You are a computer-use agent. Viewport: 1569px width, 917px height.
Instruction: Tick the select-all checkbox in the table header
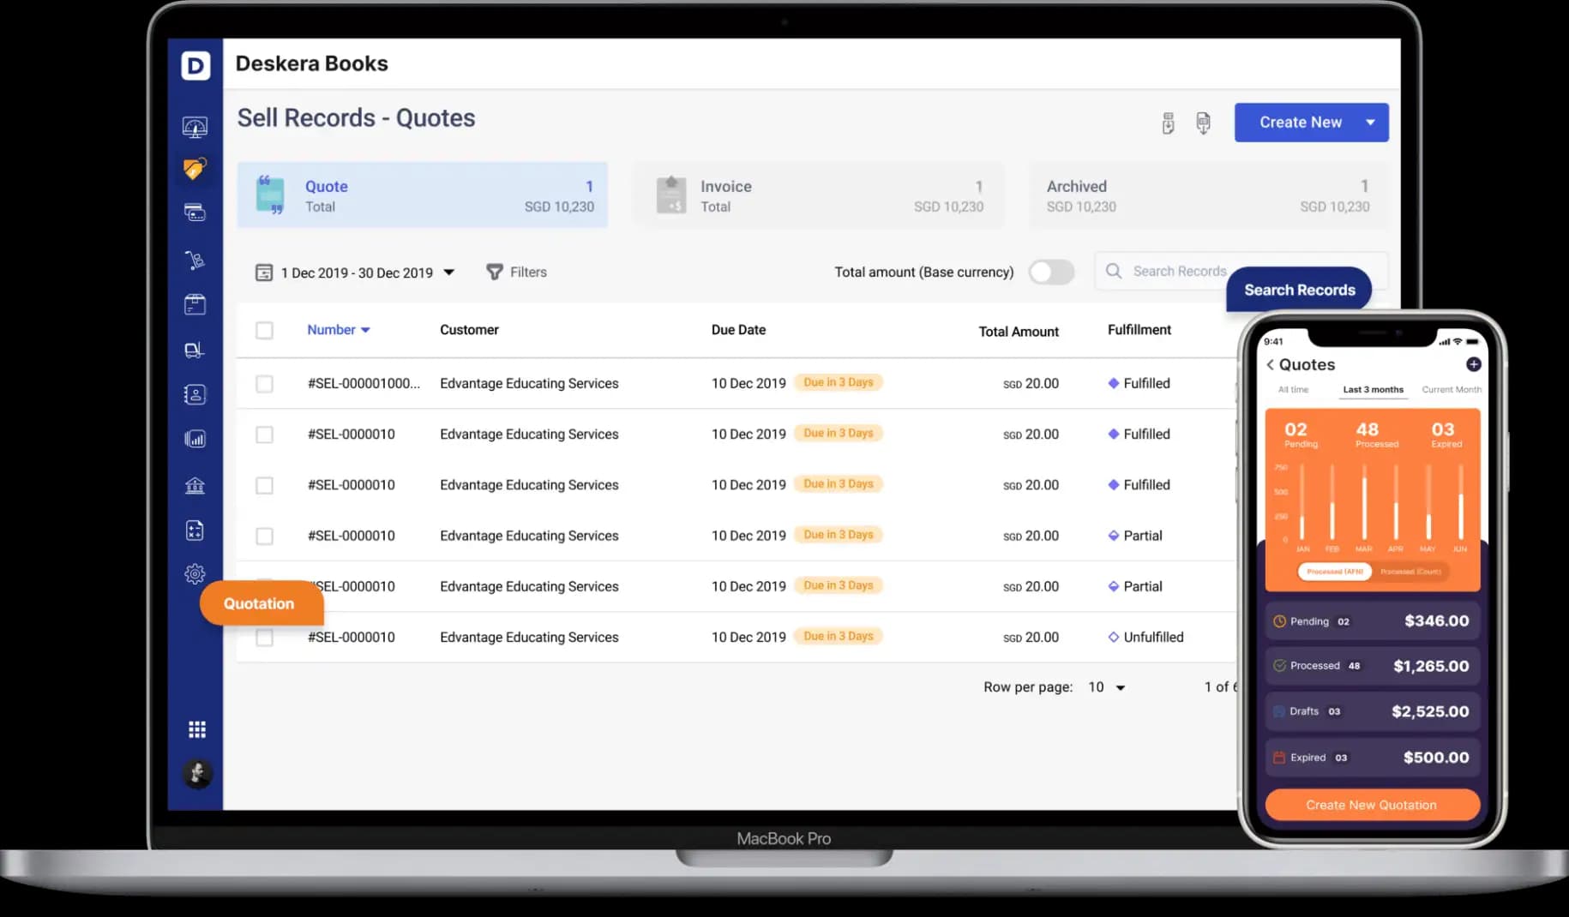[x=265, y=331]
